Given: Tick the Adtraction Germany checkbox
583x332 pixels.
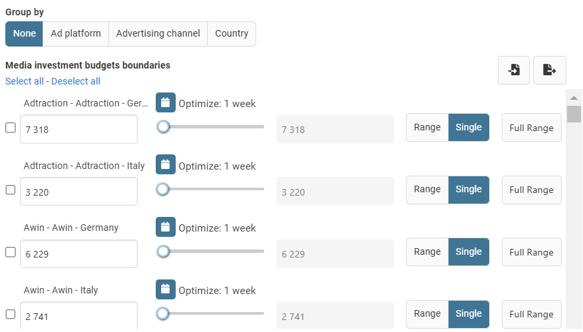Looking at the screenshot, I should (11, 128).
